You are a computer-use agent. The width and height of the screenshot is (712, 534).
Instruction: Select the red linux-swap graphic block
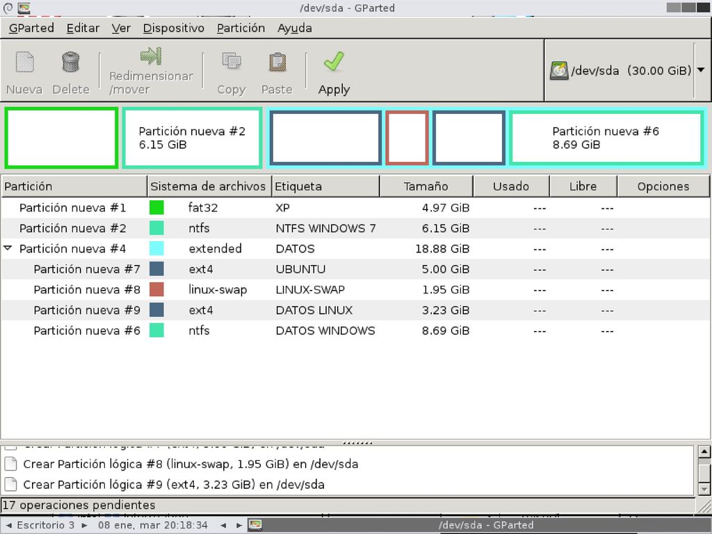(x=407, y=138)
